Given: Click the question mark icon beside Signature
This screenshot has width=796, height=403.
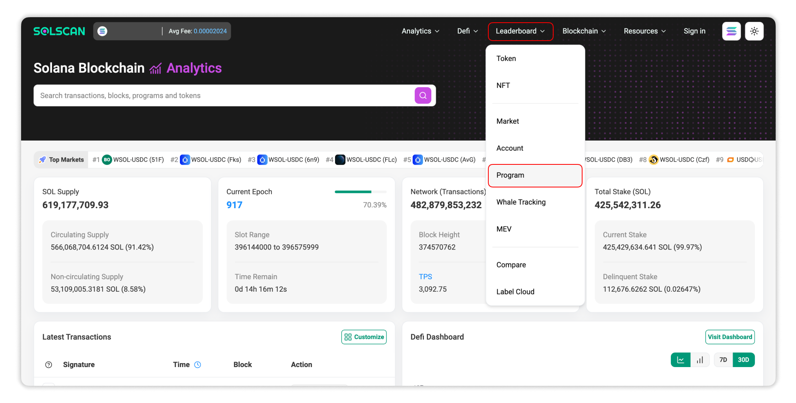Looking at the screenshot, I should point(48,364).
